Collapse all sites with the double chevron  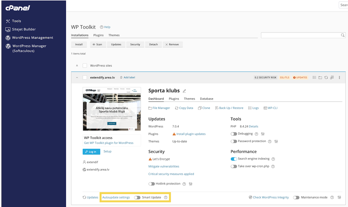pyautogui.click(x=77, y=66)
